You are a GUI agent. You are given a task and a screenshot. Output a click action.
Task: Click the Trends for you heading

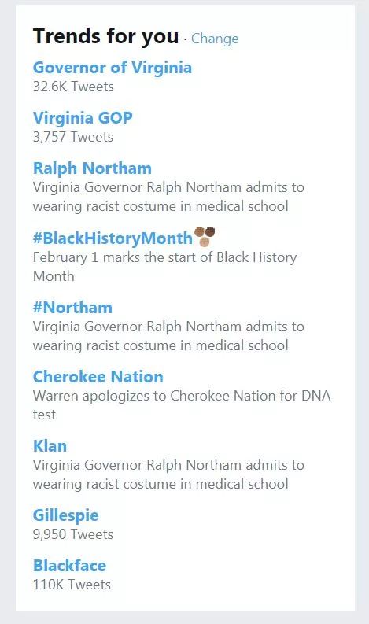point(106,37)
